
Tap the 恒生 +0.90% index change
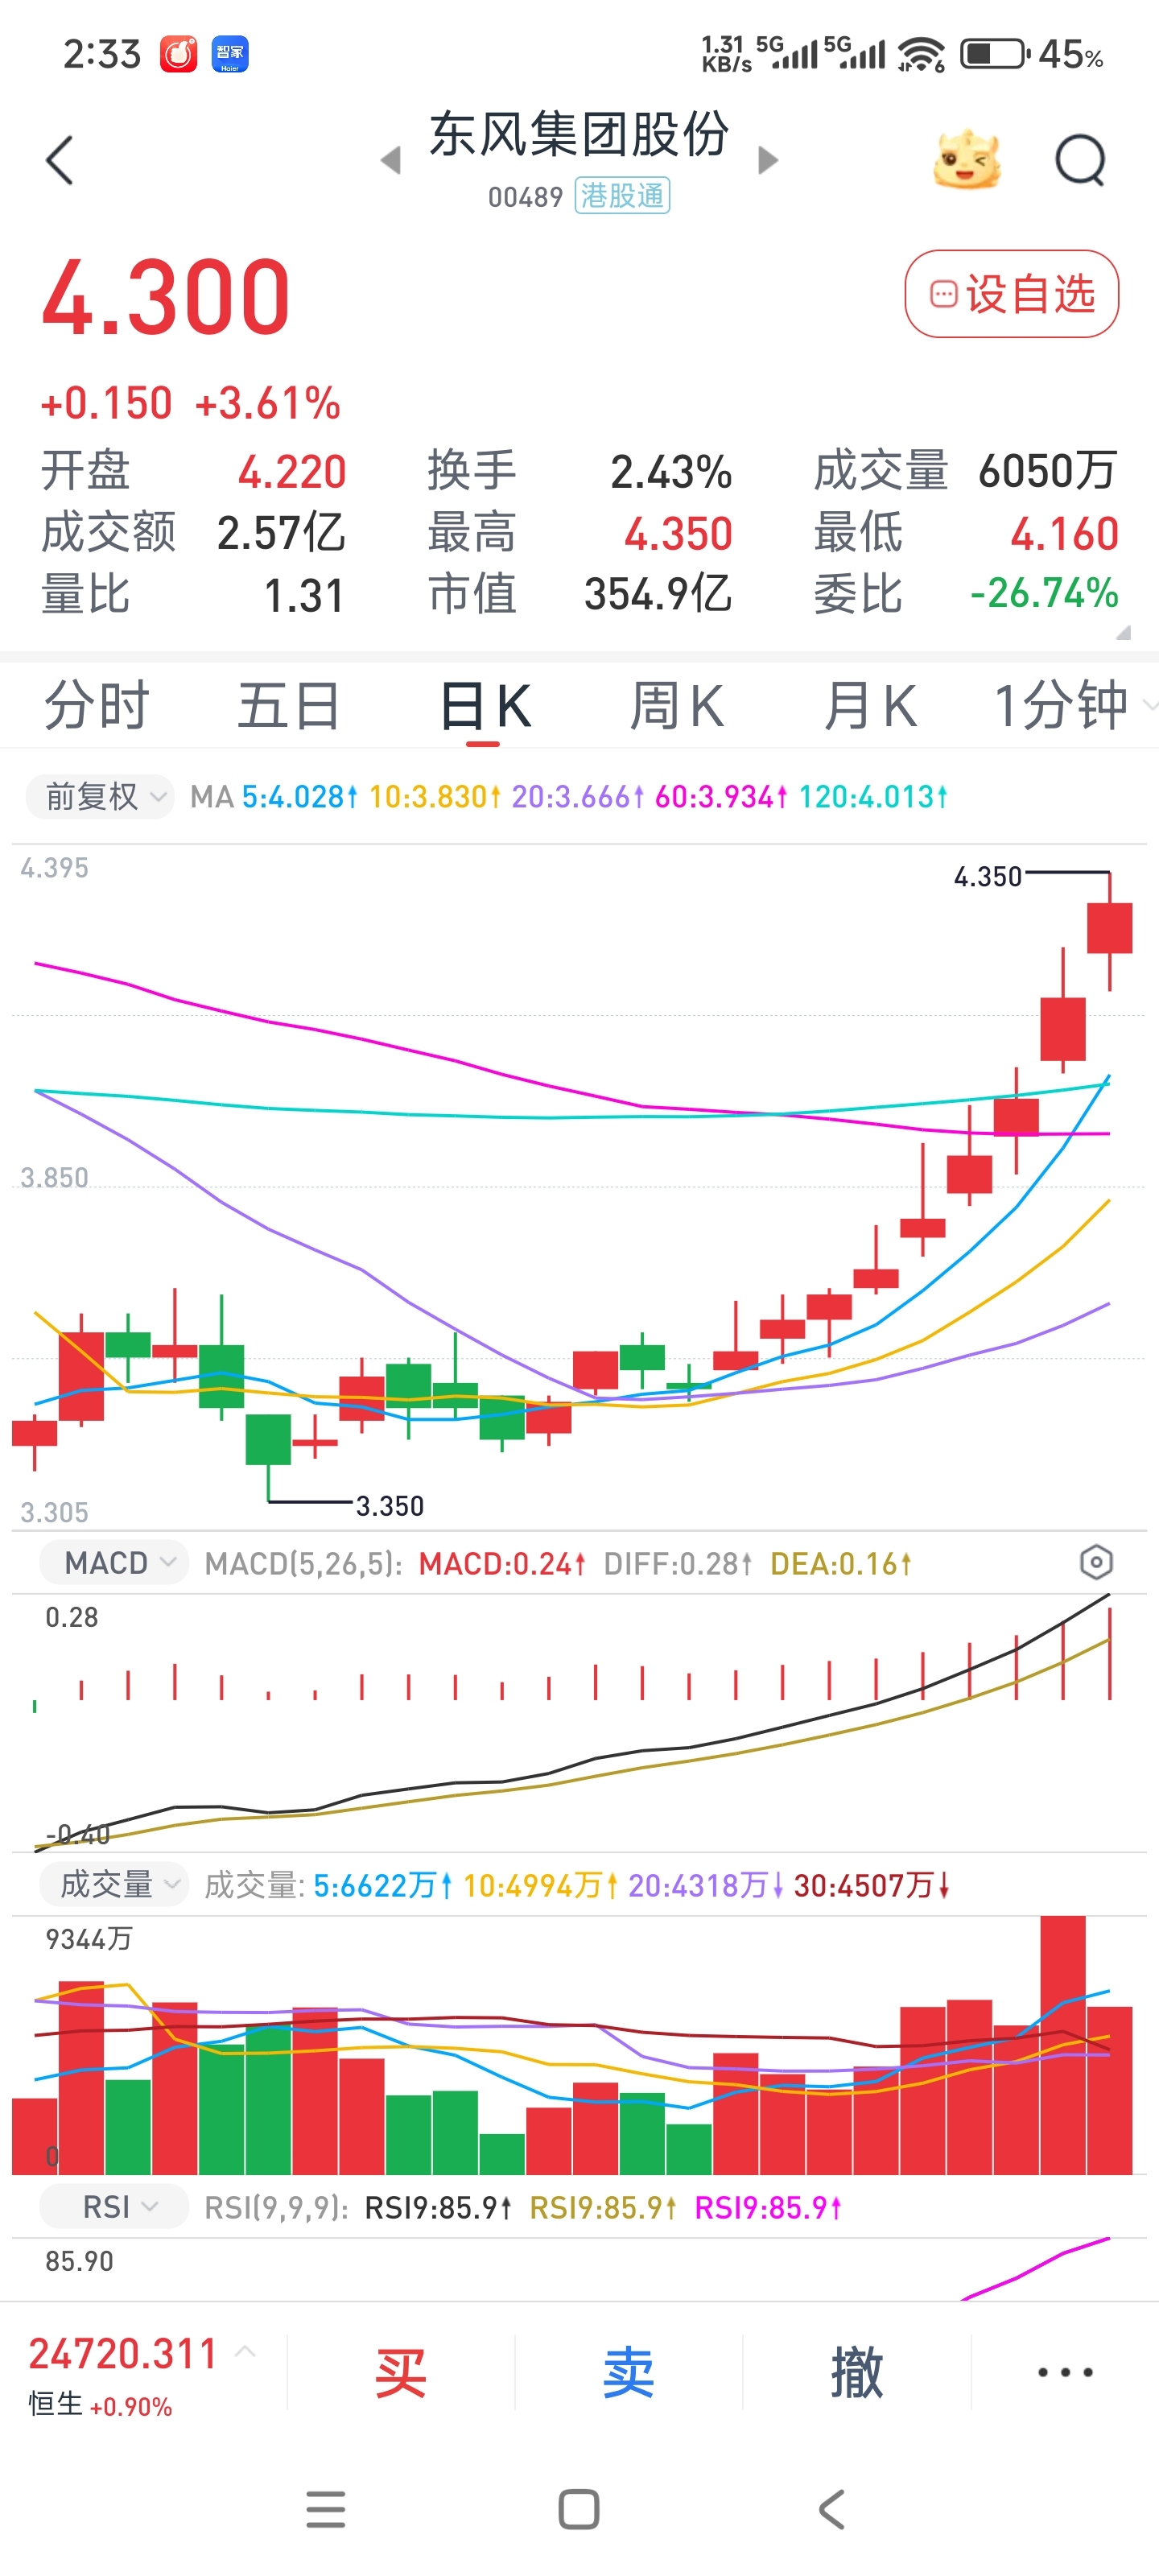pos(100,2405)
